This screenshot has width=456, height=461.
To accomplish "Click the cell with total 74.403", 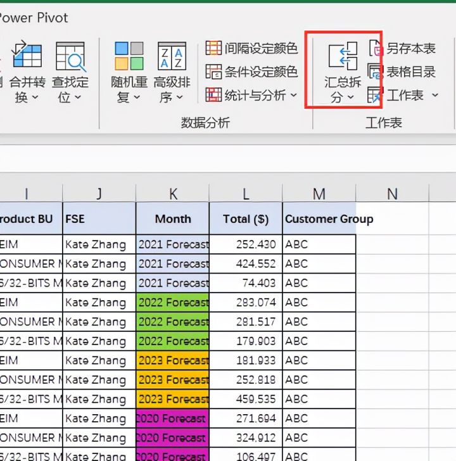I will [x=246, y=283].
